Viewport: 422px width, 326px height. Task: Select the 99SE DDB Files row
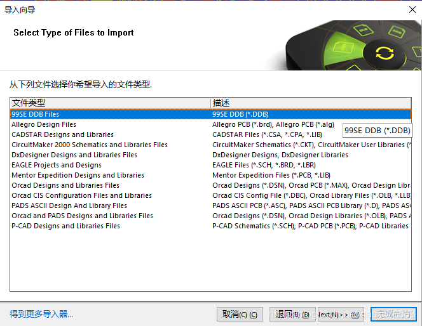coord(36,114)
